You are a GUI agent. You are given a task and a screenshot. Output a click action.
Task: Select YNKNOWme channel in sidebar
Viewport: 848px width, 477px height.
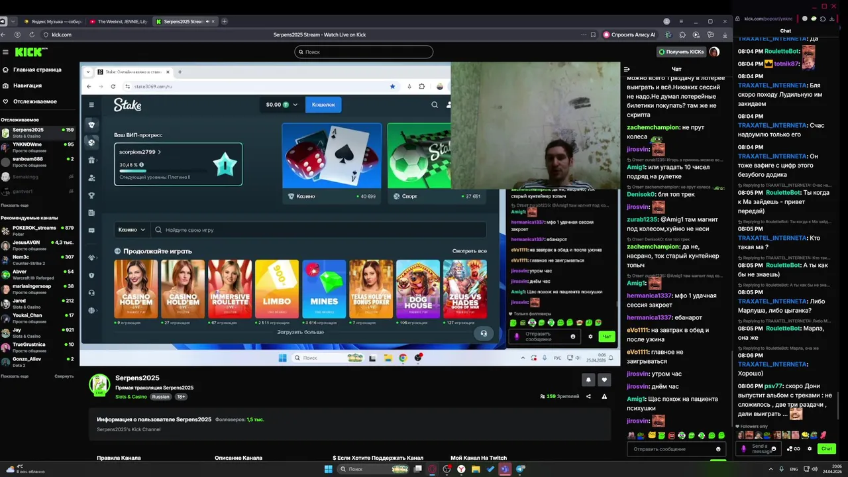38,147
